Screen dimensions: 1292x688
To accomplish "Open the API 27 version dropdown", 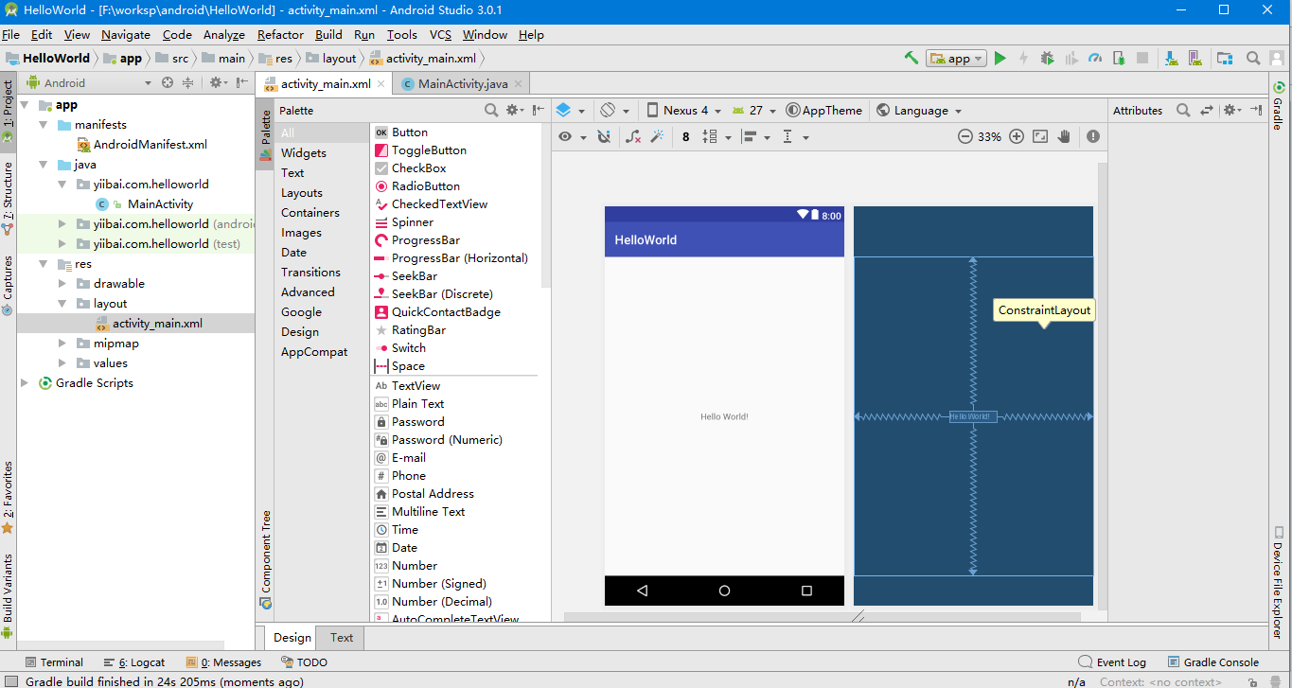I will [752, 110].
